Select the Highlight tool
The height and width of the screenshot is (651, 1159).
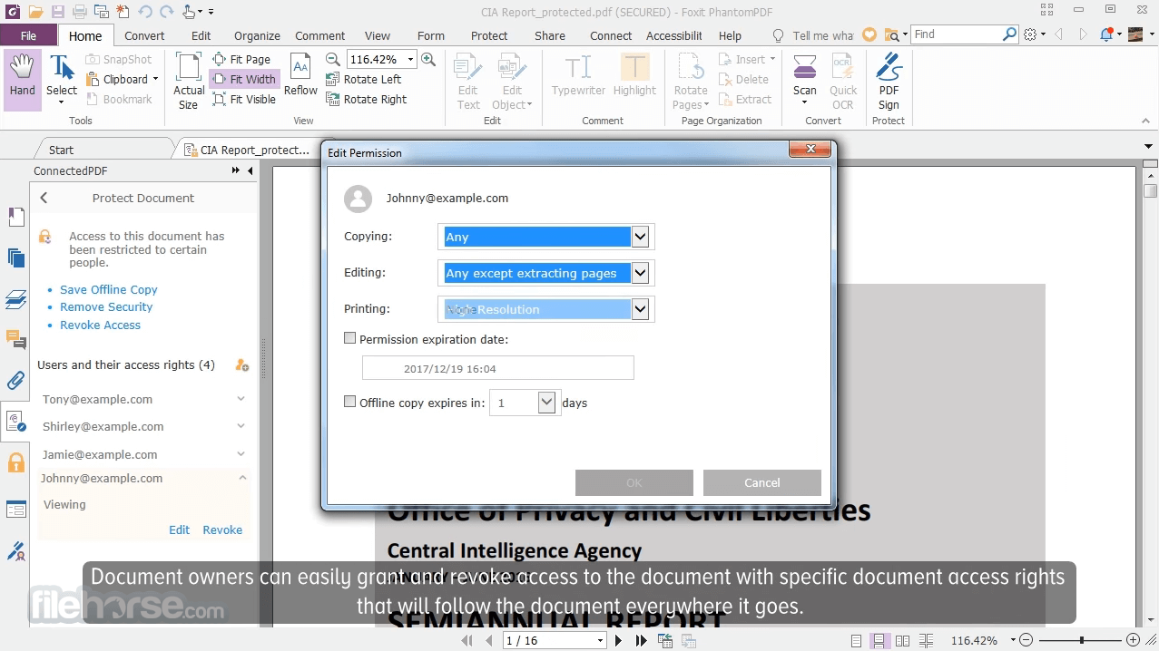[634, 75]
